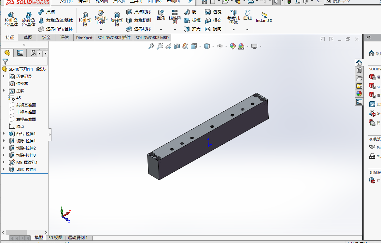Click the section view icon
Screen dimensions: 381x243
click(176, 46)
